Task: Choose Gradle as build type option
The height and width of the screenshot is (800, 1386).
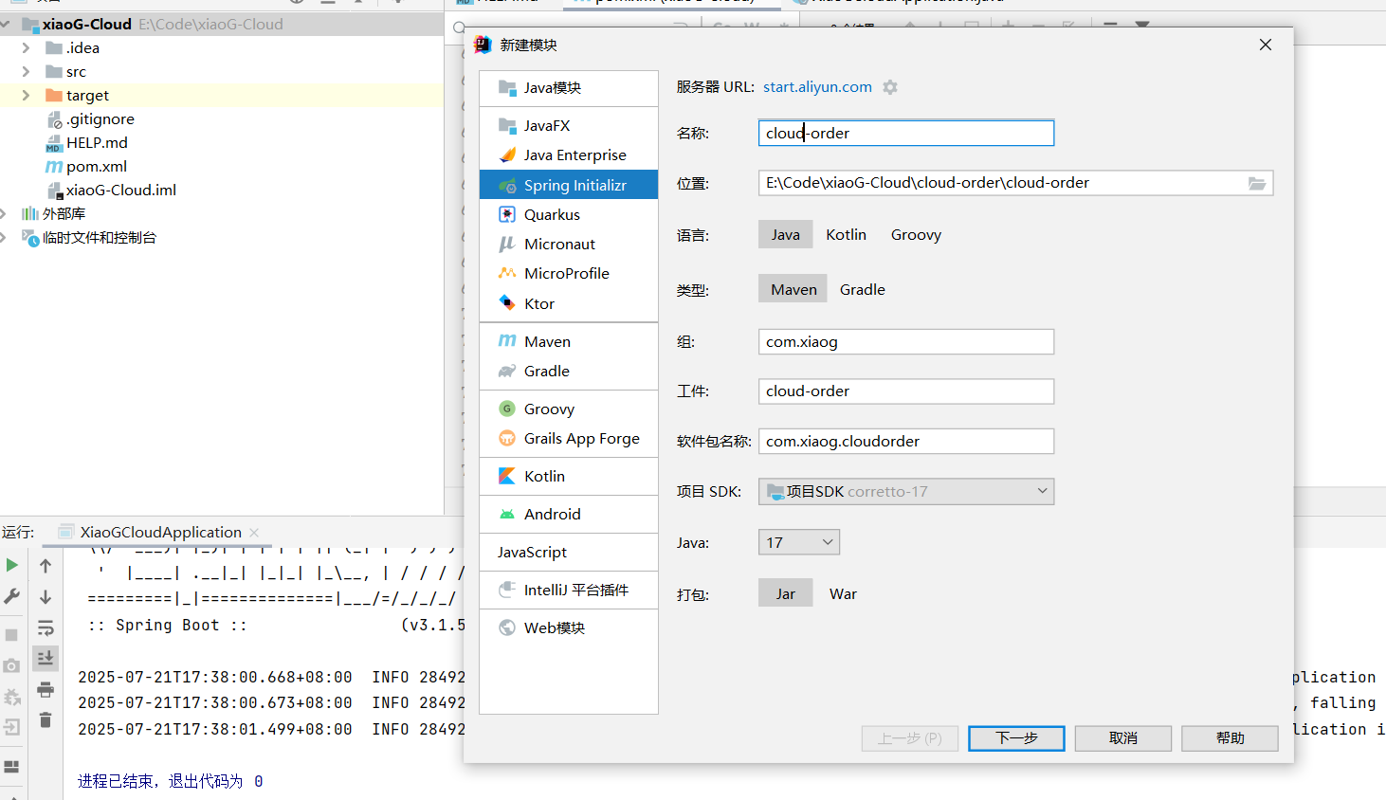Action: pyautogui.click(x=863, y=289)
